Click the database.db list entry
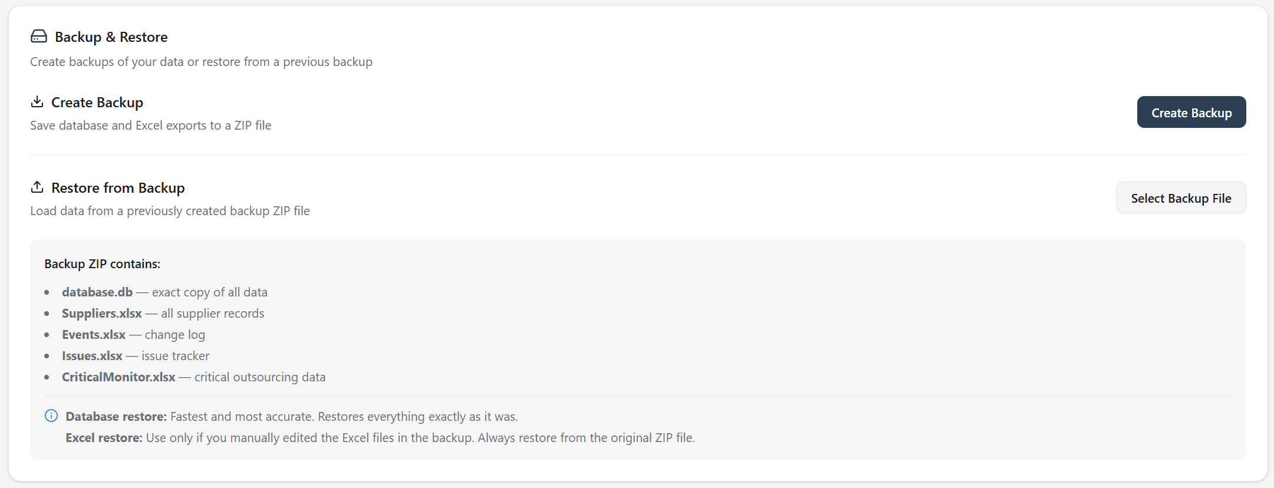The image size is (1274, 488). 164,292
